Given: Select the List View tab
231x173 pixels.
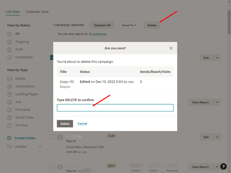Looking at the screenshot, I should coord(13,12).
